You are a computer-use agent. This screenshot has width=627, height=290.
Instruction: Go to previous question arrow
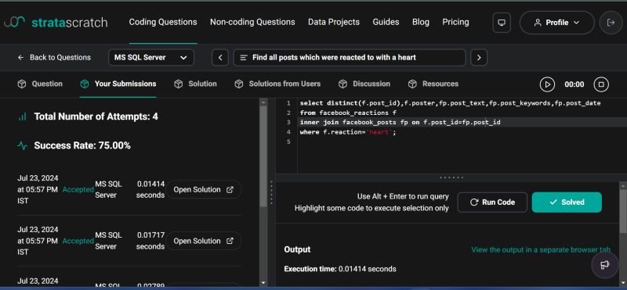pos(220,57)
